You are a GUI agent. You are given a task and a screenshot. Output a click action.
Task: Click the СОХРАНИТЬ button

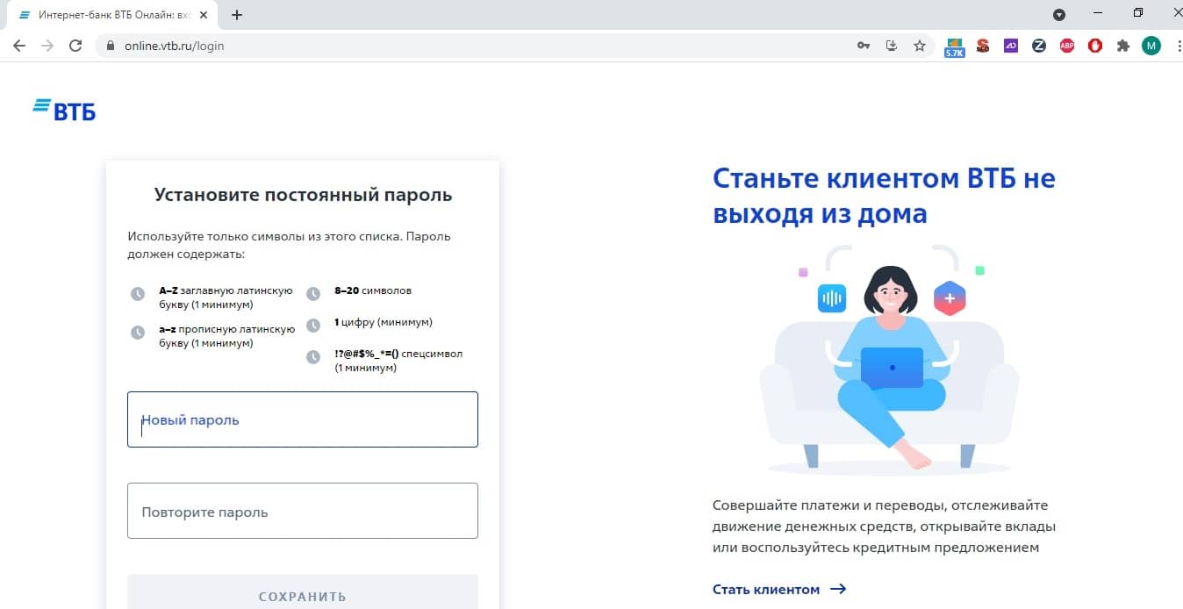point(303,595)
